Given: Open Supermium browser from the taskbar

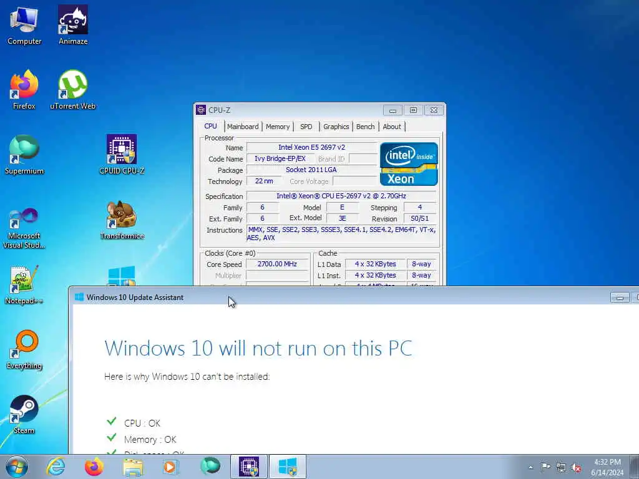Looking at the screenshot, I should [210, 467].
